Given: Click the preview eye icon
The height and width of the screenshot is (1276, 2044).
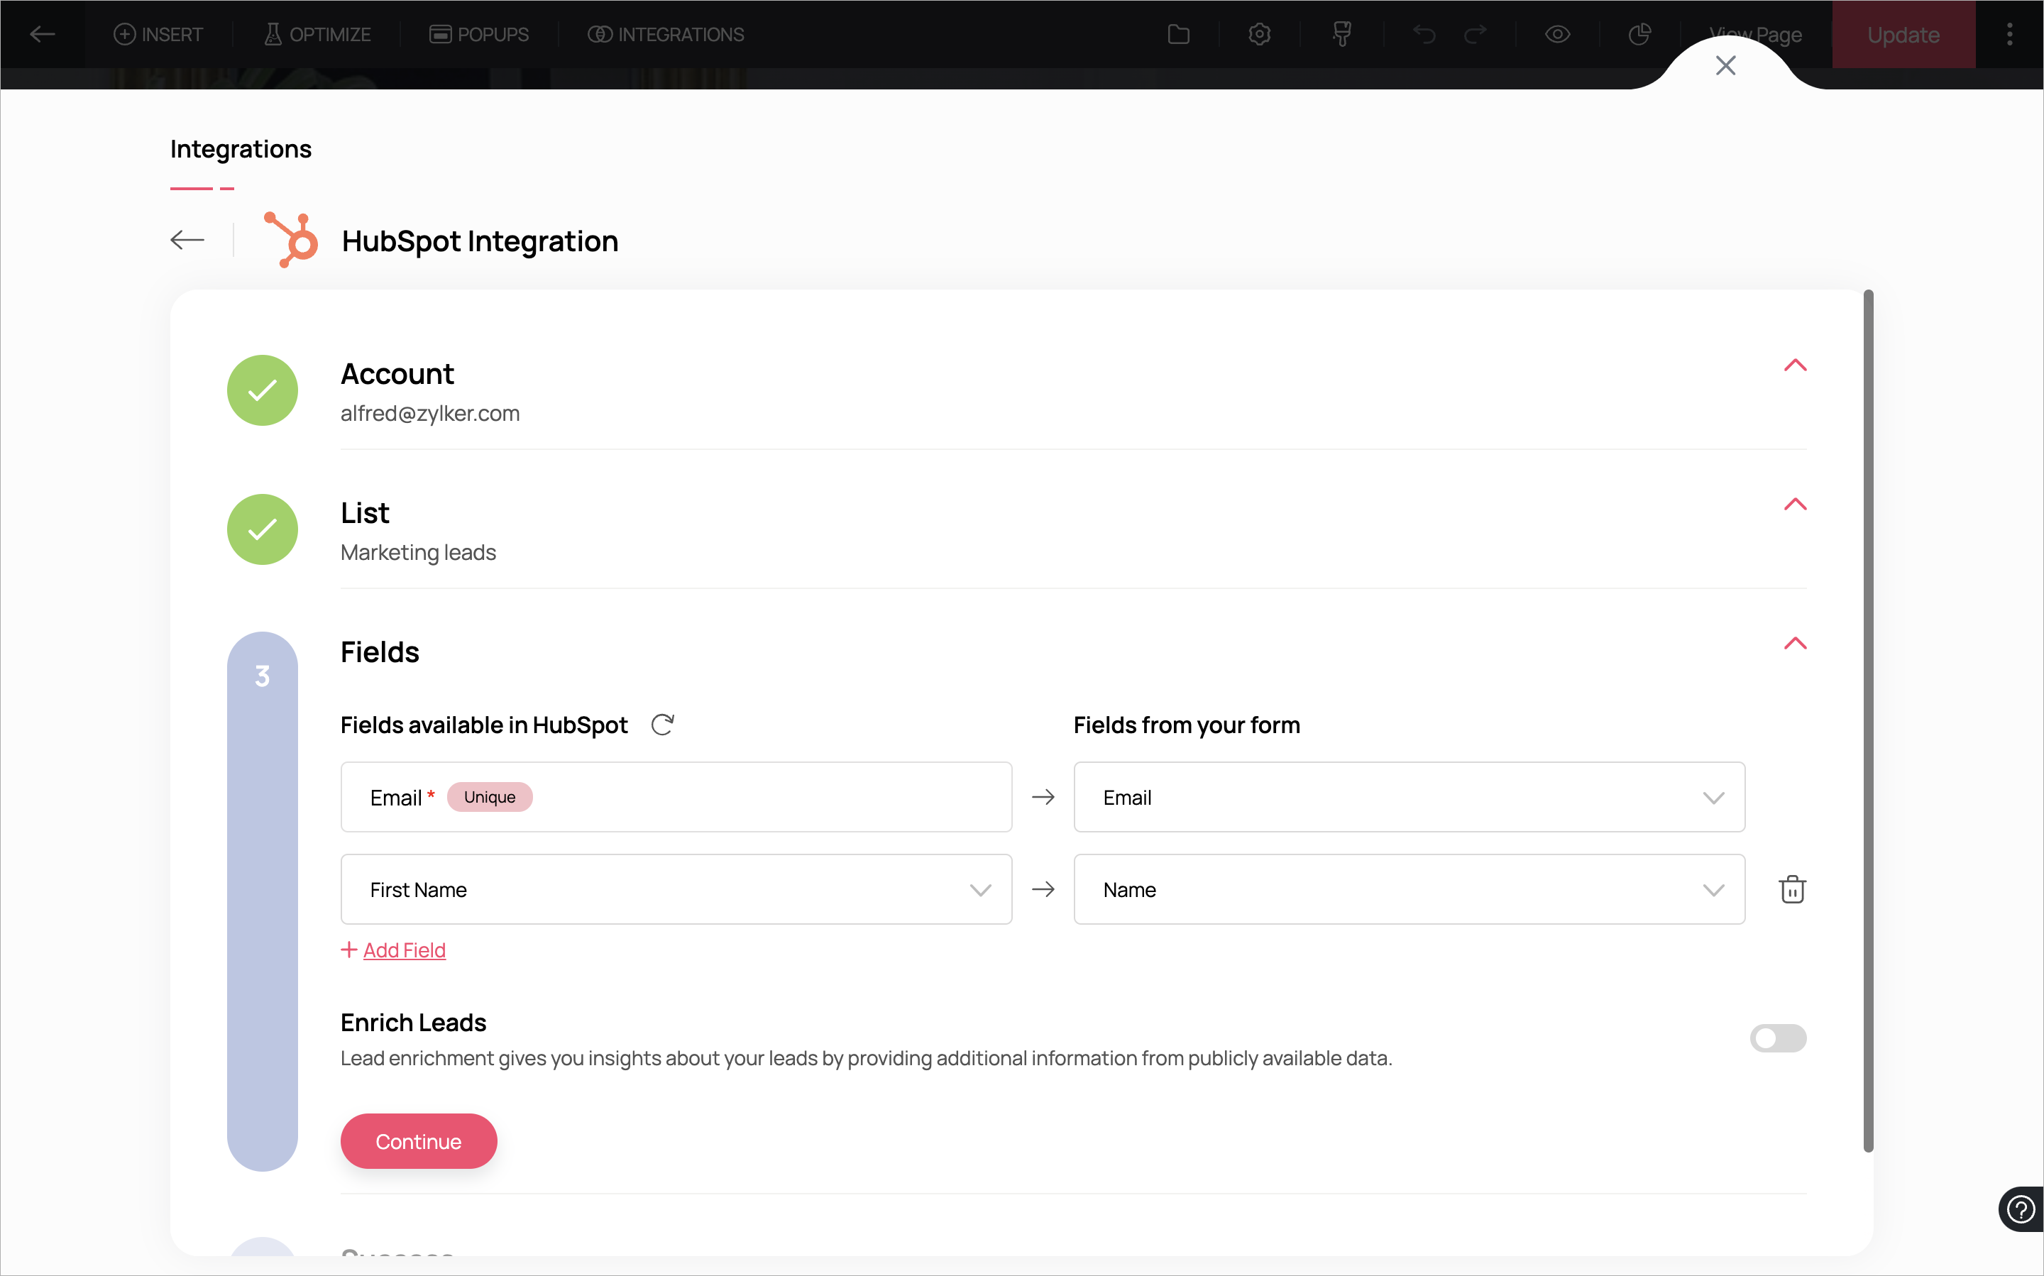Looking at the screenshot, I should click(x=1557, y=35).
